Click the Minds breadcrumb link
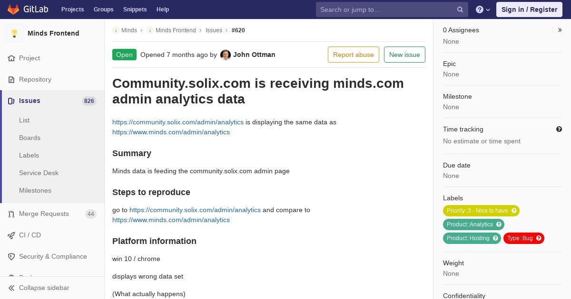The height and width of the screenshot is (299, 571). [x=129, y=30]
